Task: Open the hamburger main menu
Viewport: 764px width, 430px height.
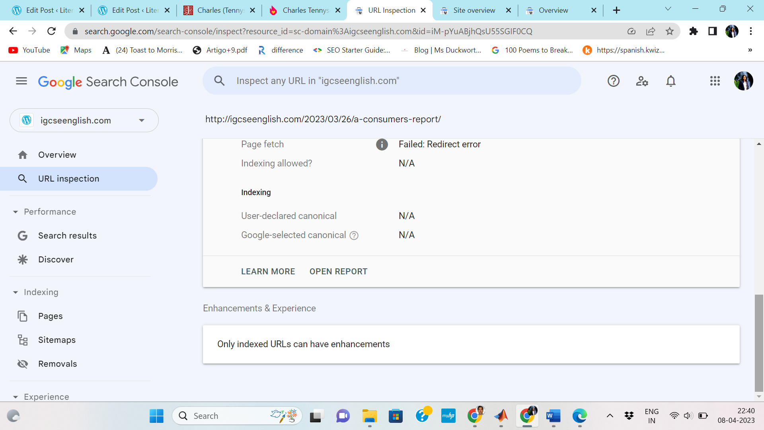Action: [21, 81]
